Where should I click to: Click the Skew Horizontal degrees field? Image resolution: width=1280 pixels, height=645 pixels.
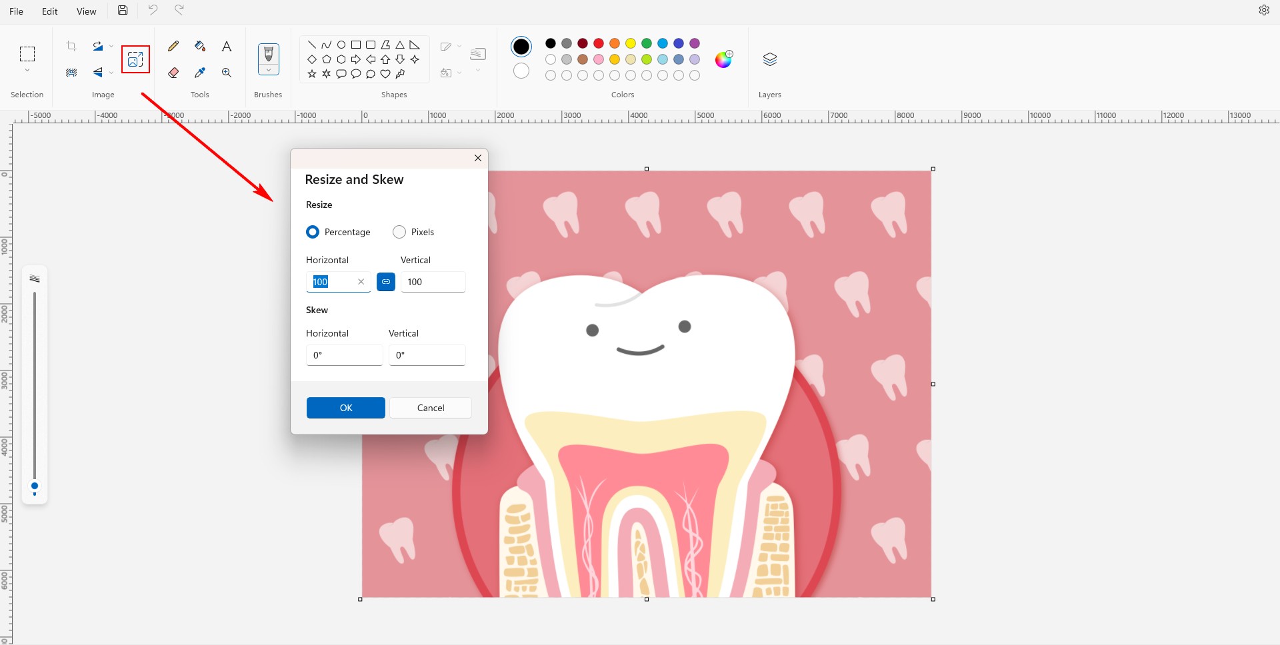coord(344,355)
